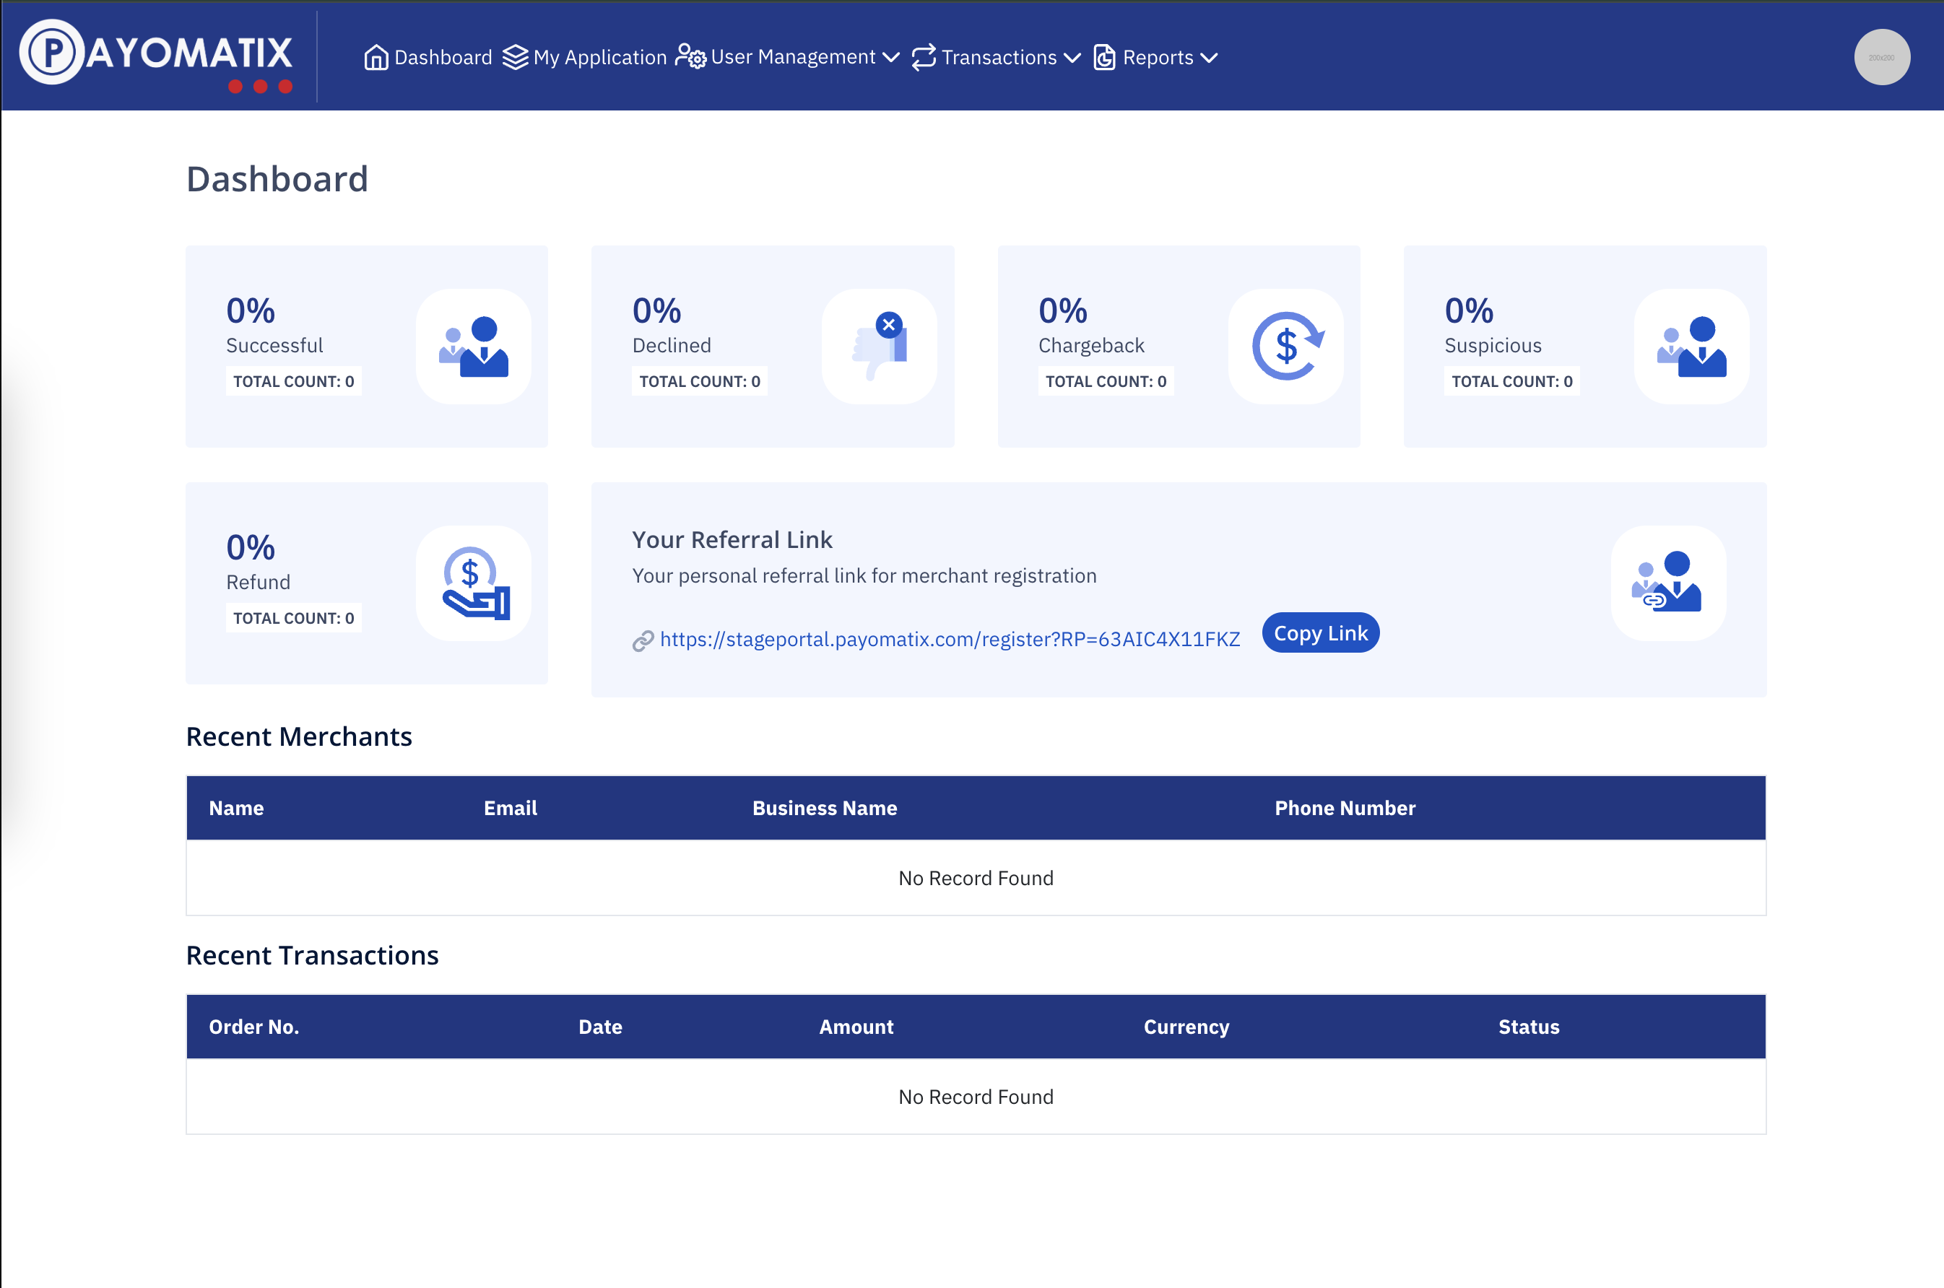This screenshot has width=1944, height=1288.
Task: Click the Order No. column header
Action: click(254, 1027)
